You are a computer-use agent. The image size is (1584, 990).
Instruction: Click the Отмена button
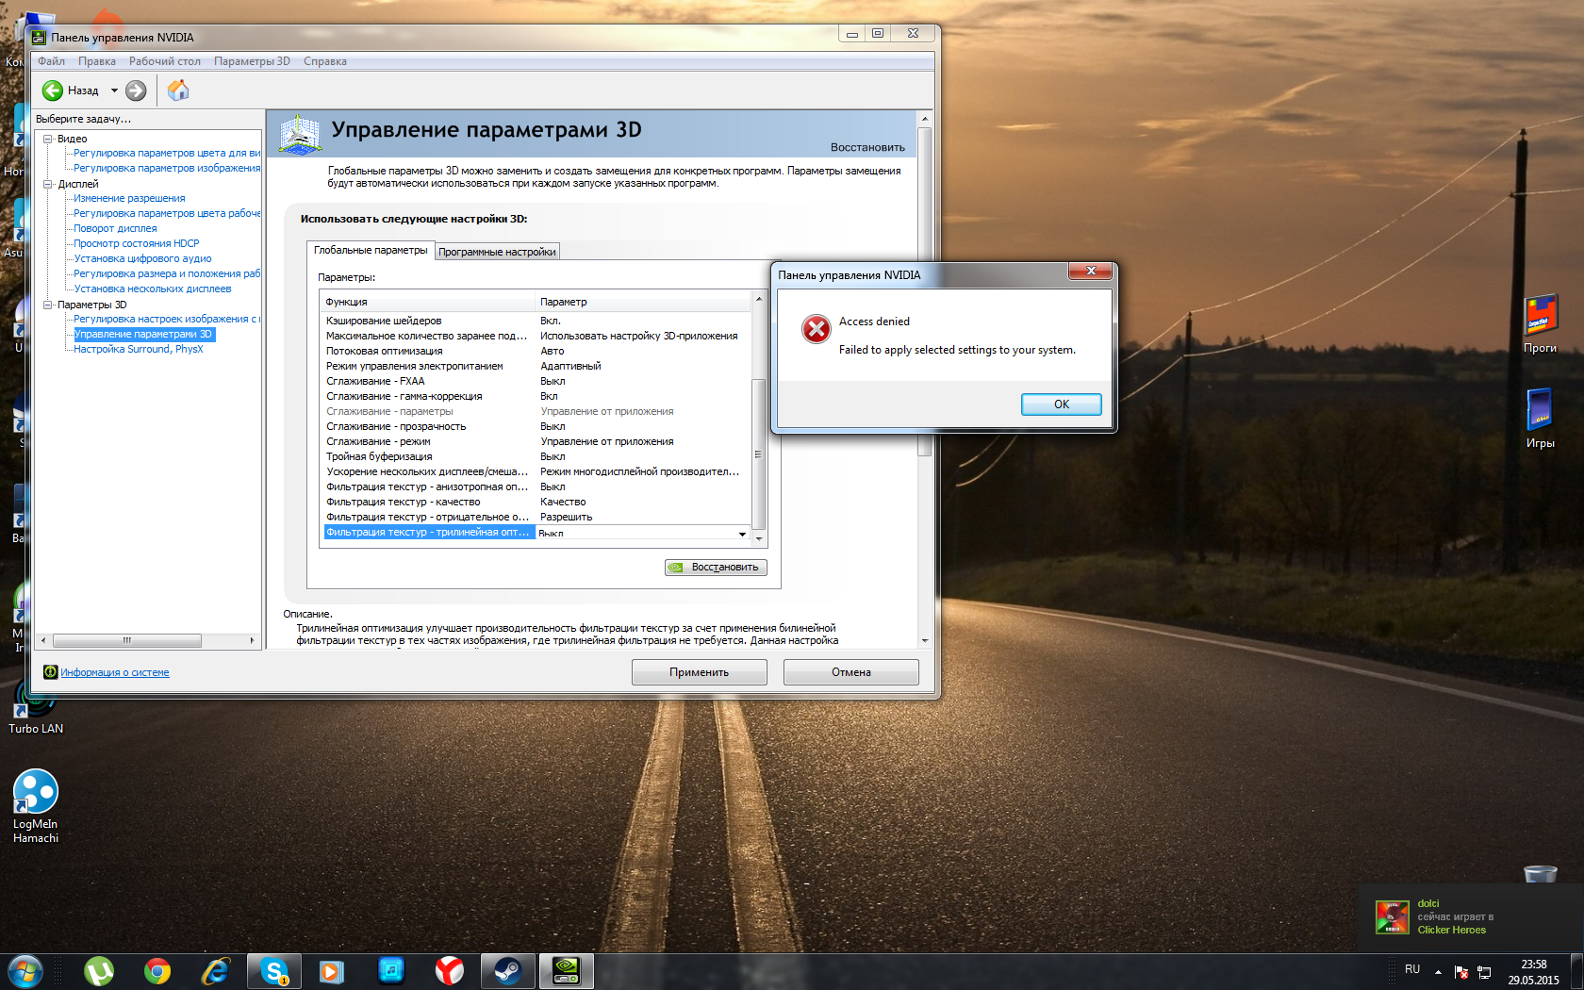point(851,672)
